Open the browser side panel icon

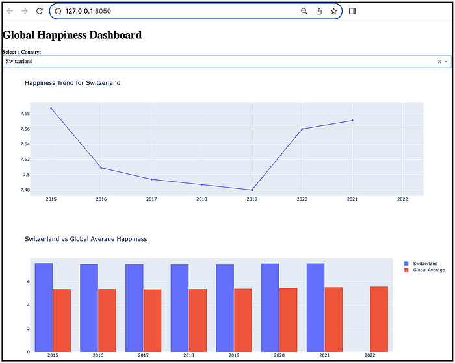(x=352, y=11)
